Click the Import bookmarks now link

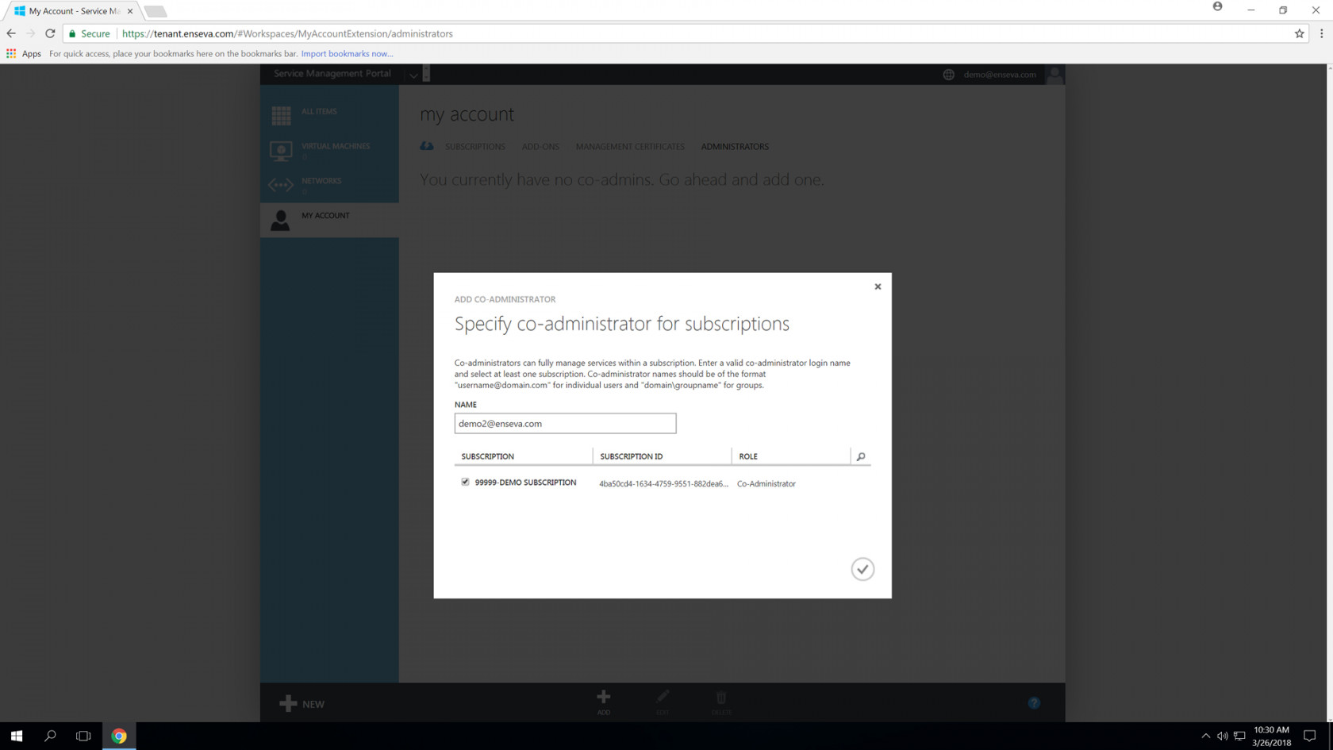pos(347,54)
